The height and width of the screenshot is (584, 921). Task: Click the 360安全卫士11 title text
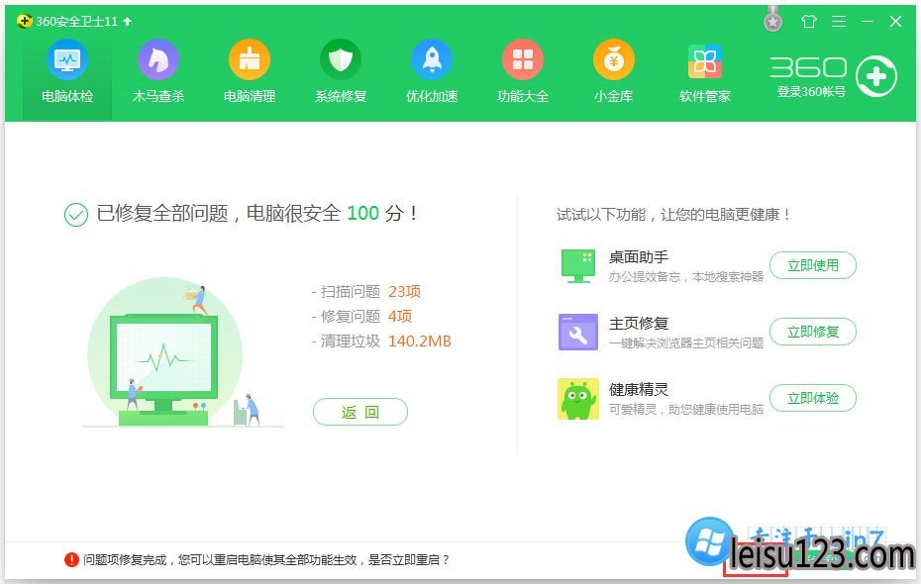[x=77, y=22]
